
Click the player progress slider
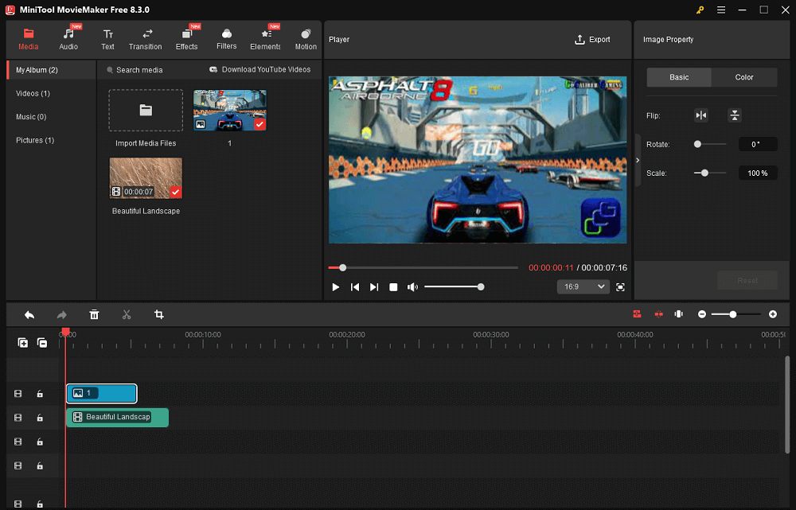(423, 267)
